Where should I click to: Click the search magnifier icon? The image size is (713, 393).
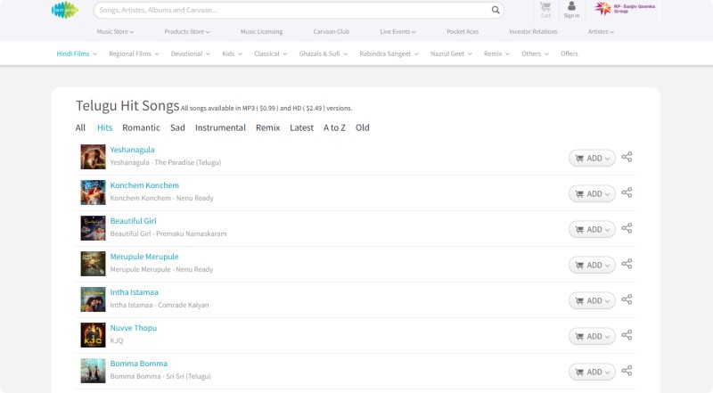point(496,10)
